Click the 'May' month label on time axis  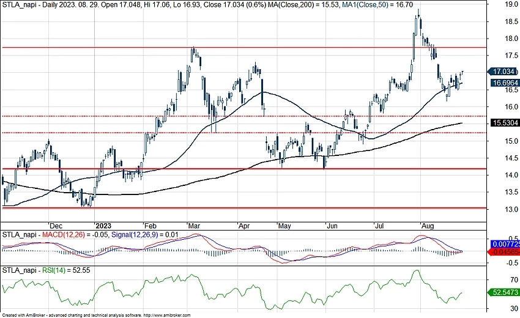pos(284,226)
